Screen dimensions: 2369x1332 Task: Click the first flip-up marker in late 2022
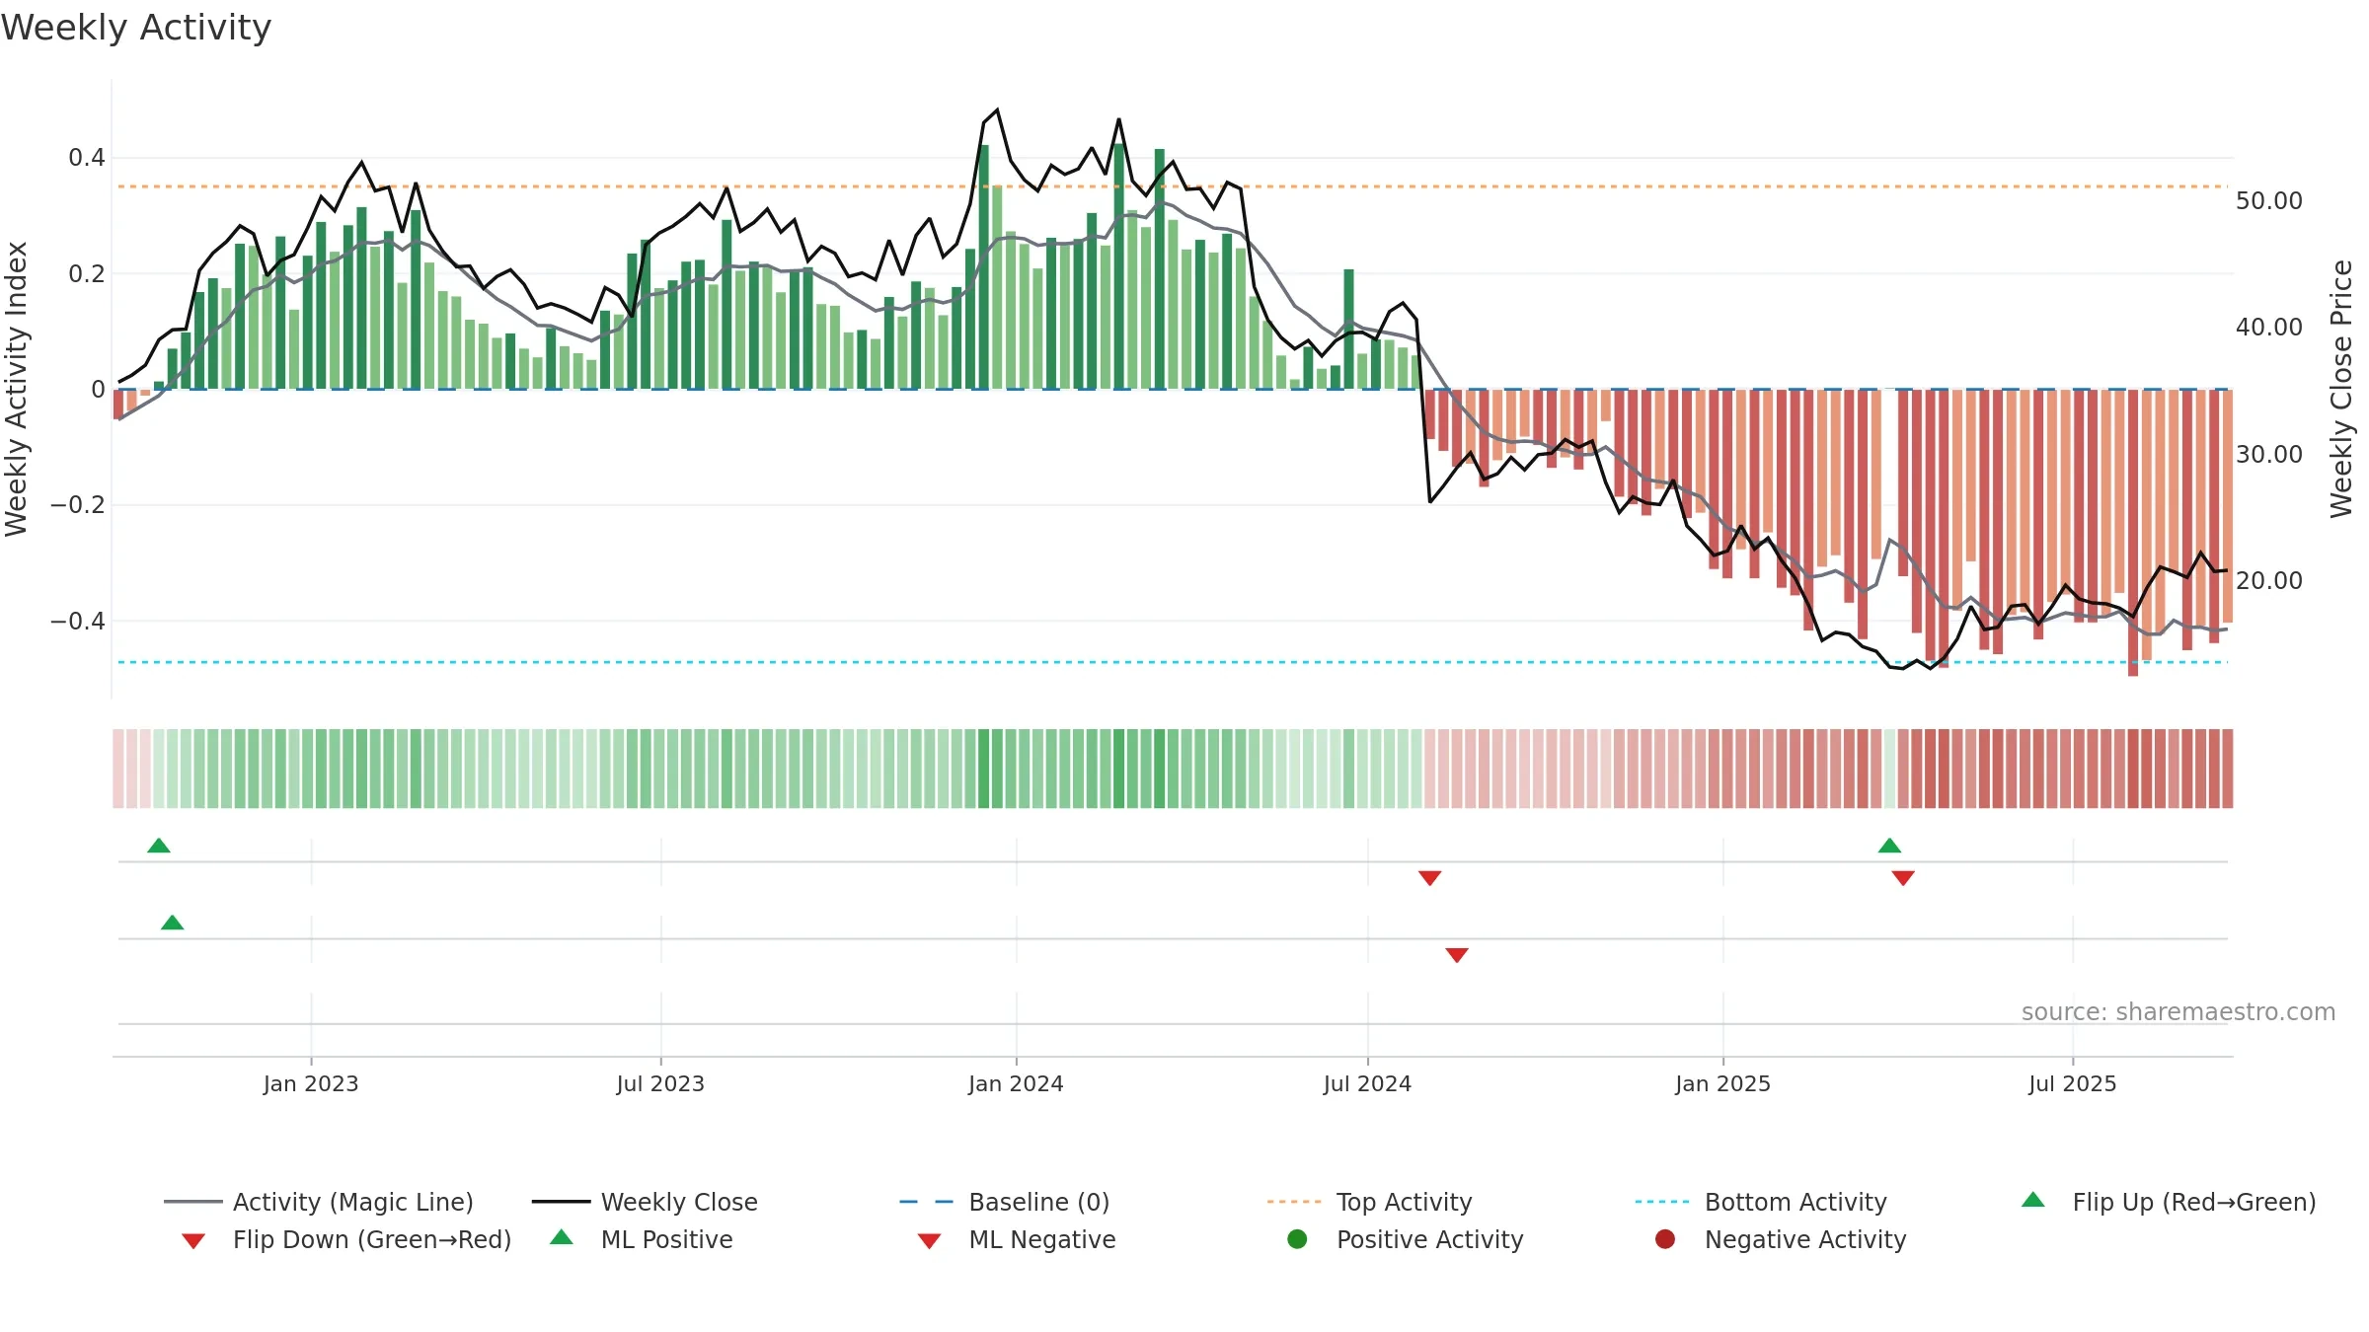(159, 846)
